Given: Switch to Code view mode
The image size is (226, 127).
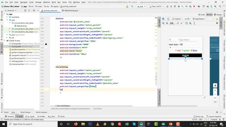Looking at the screenshot, I should (202, 14).
